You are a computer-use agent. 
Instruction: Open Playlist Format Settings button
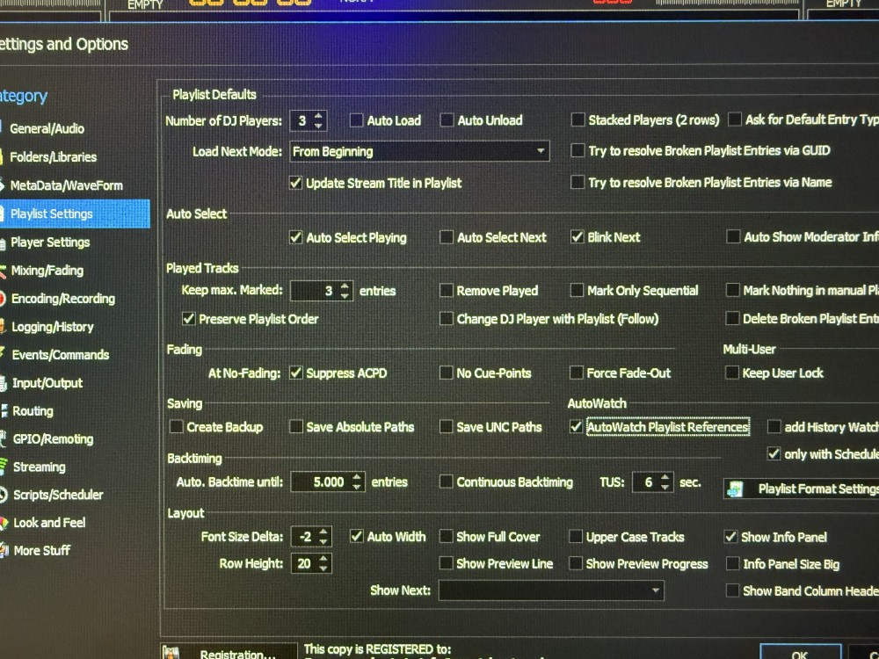pyautogui.click(x=802, y=489)
